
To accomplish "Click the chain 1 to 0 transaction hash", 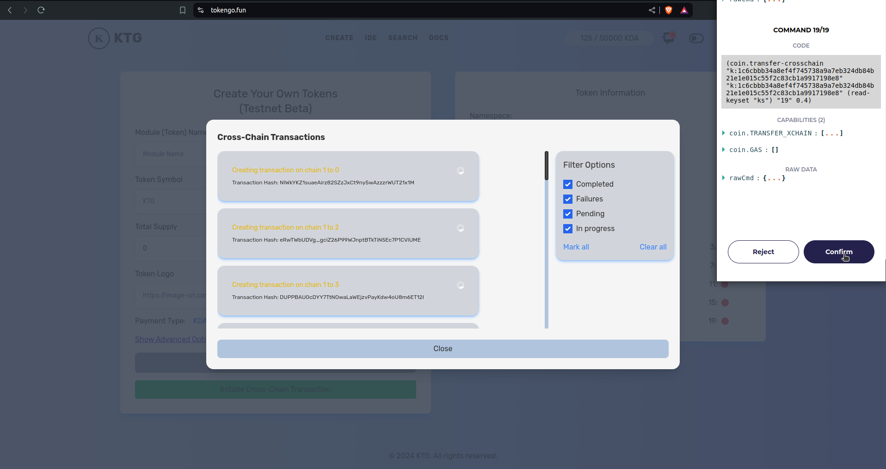I will [x=323, y=183].
